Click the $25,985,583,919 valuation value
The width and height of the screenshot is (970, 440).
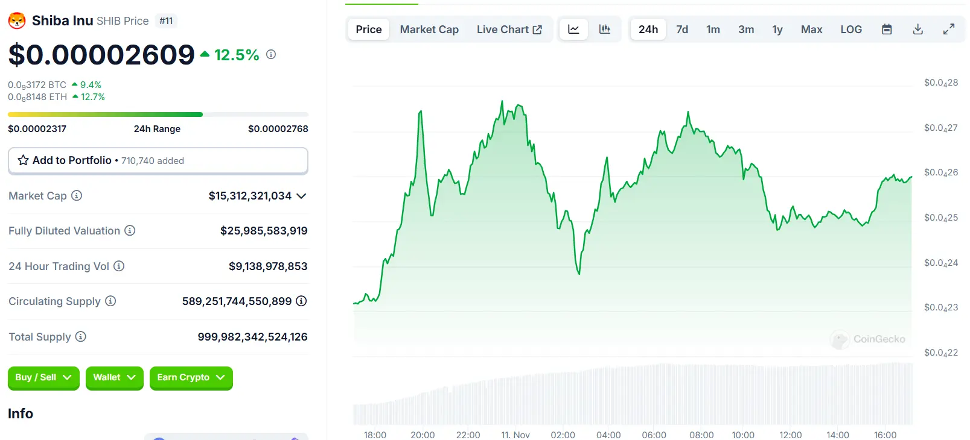tap(264, 231)
